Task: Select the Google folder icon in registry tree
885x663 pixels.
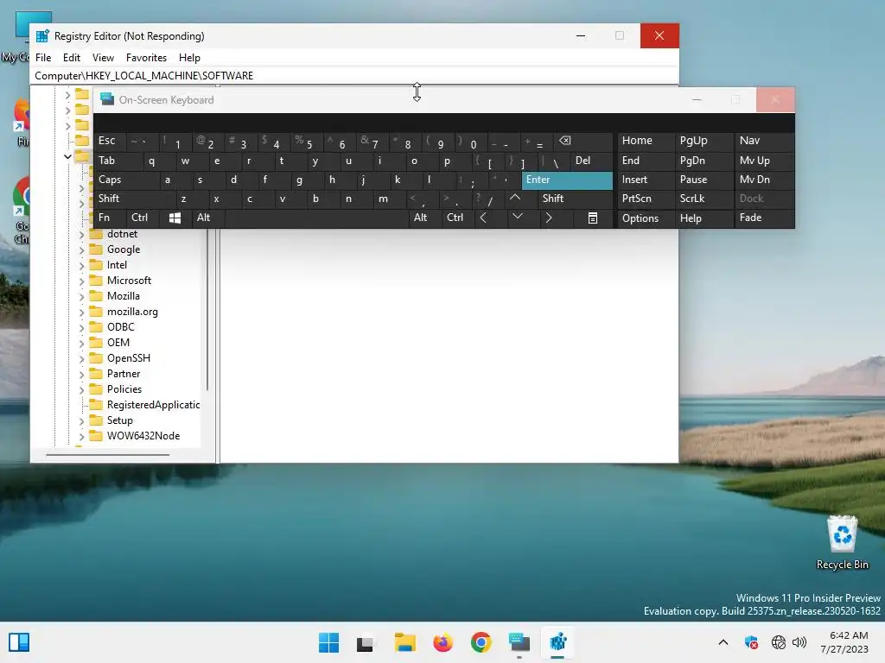Action: tap(97, 249)
